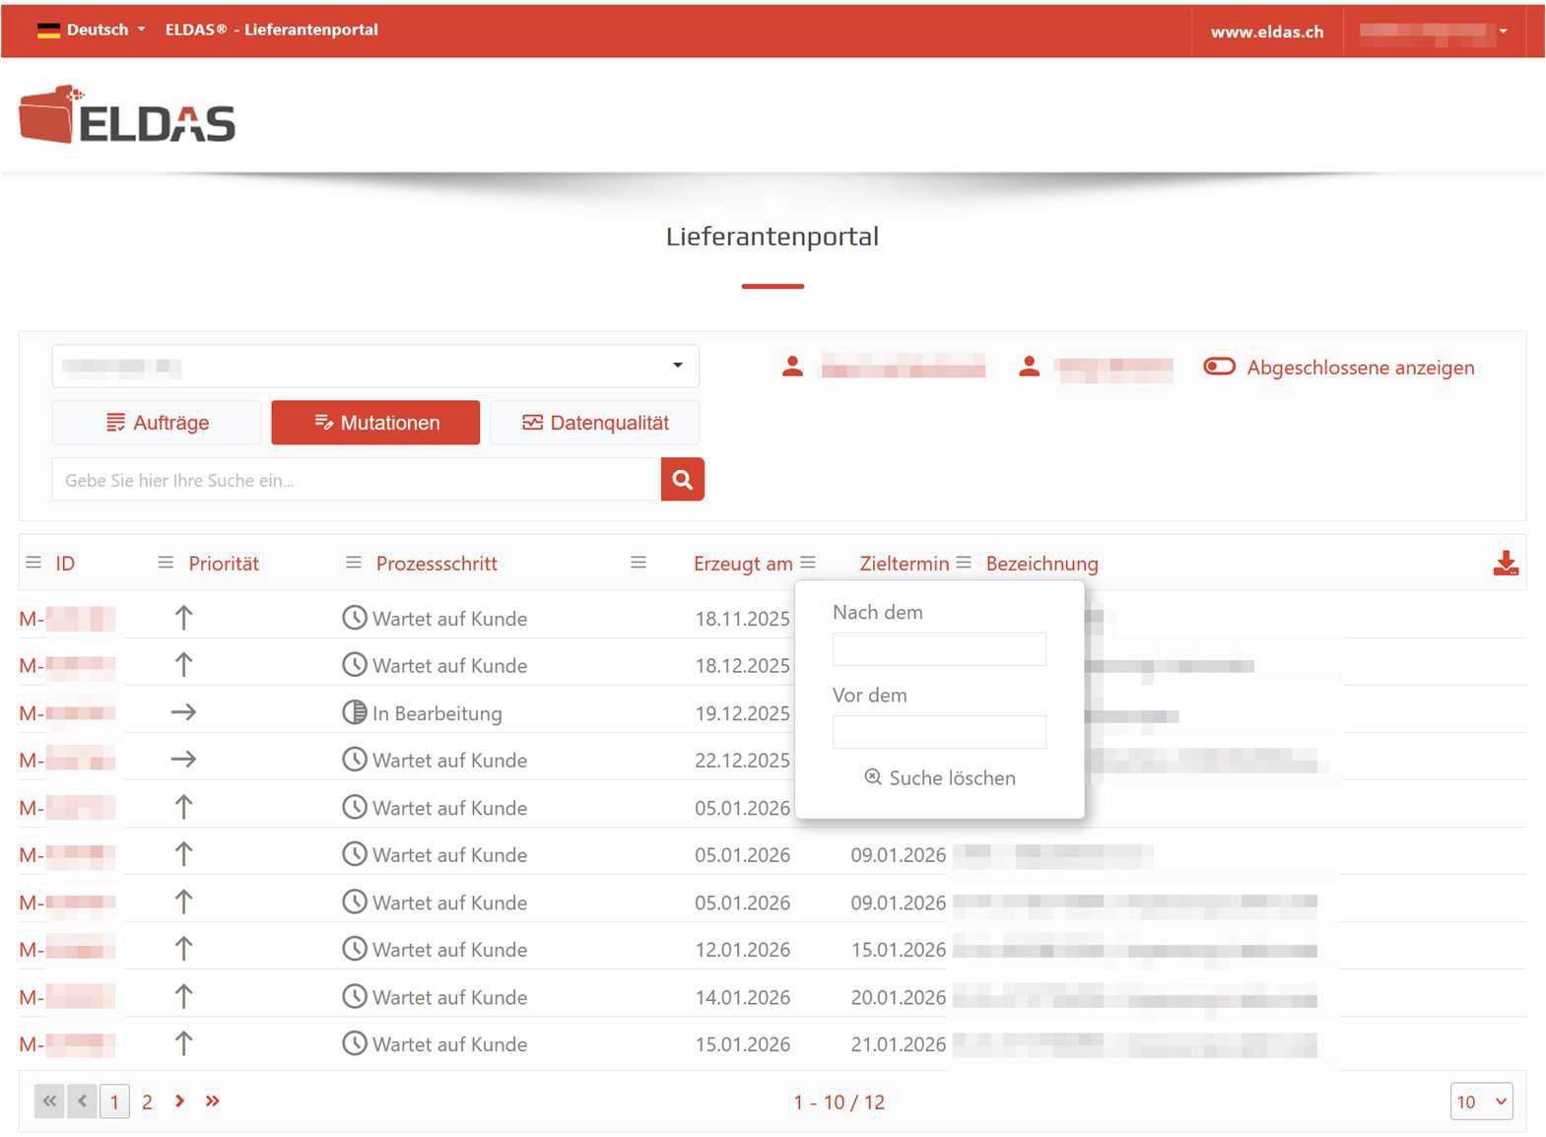Switch to the Aufträge tab
Screen dimensions: 1546x1137
click(157, 423)
